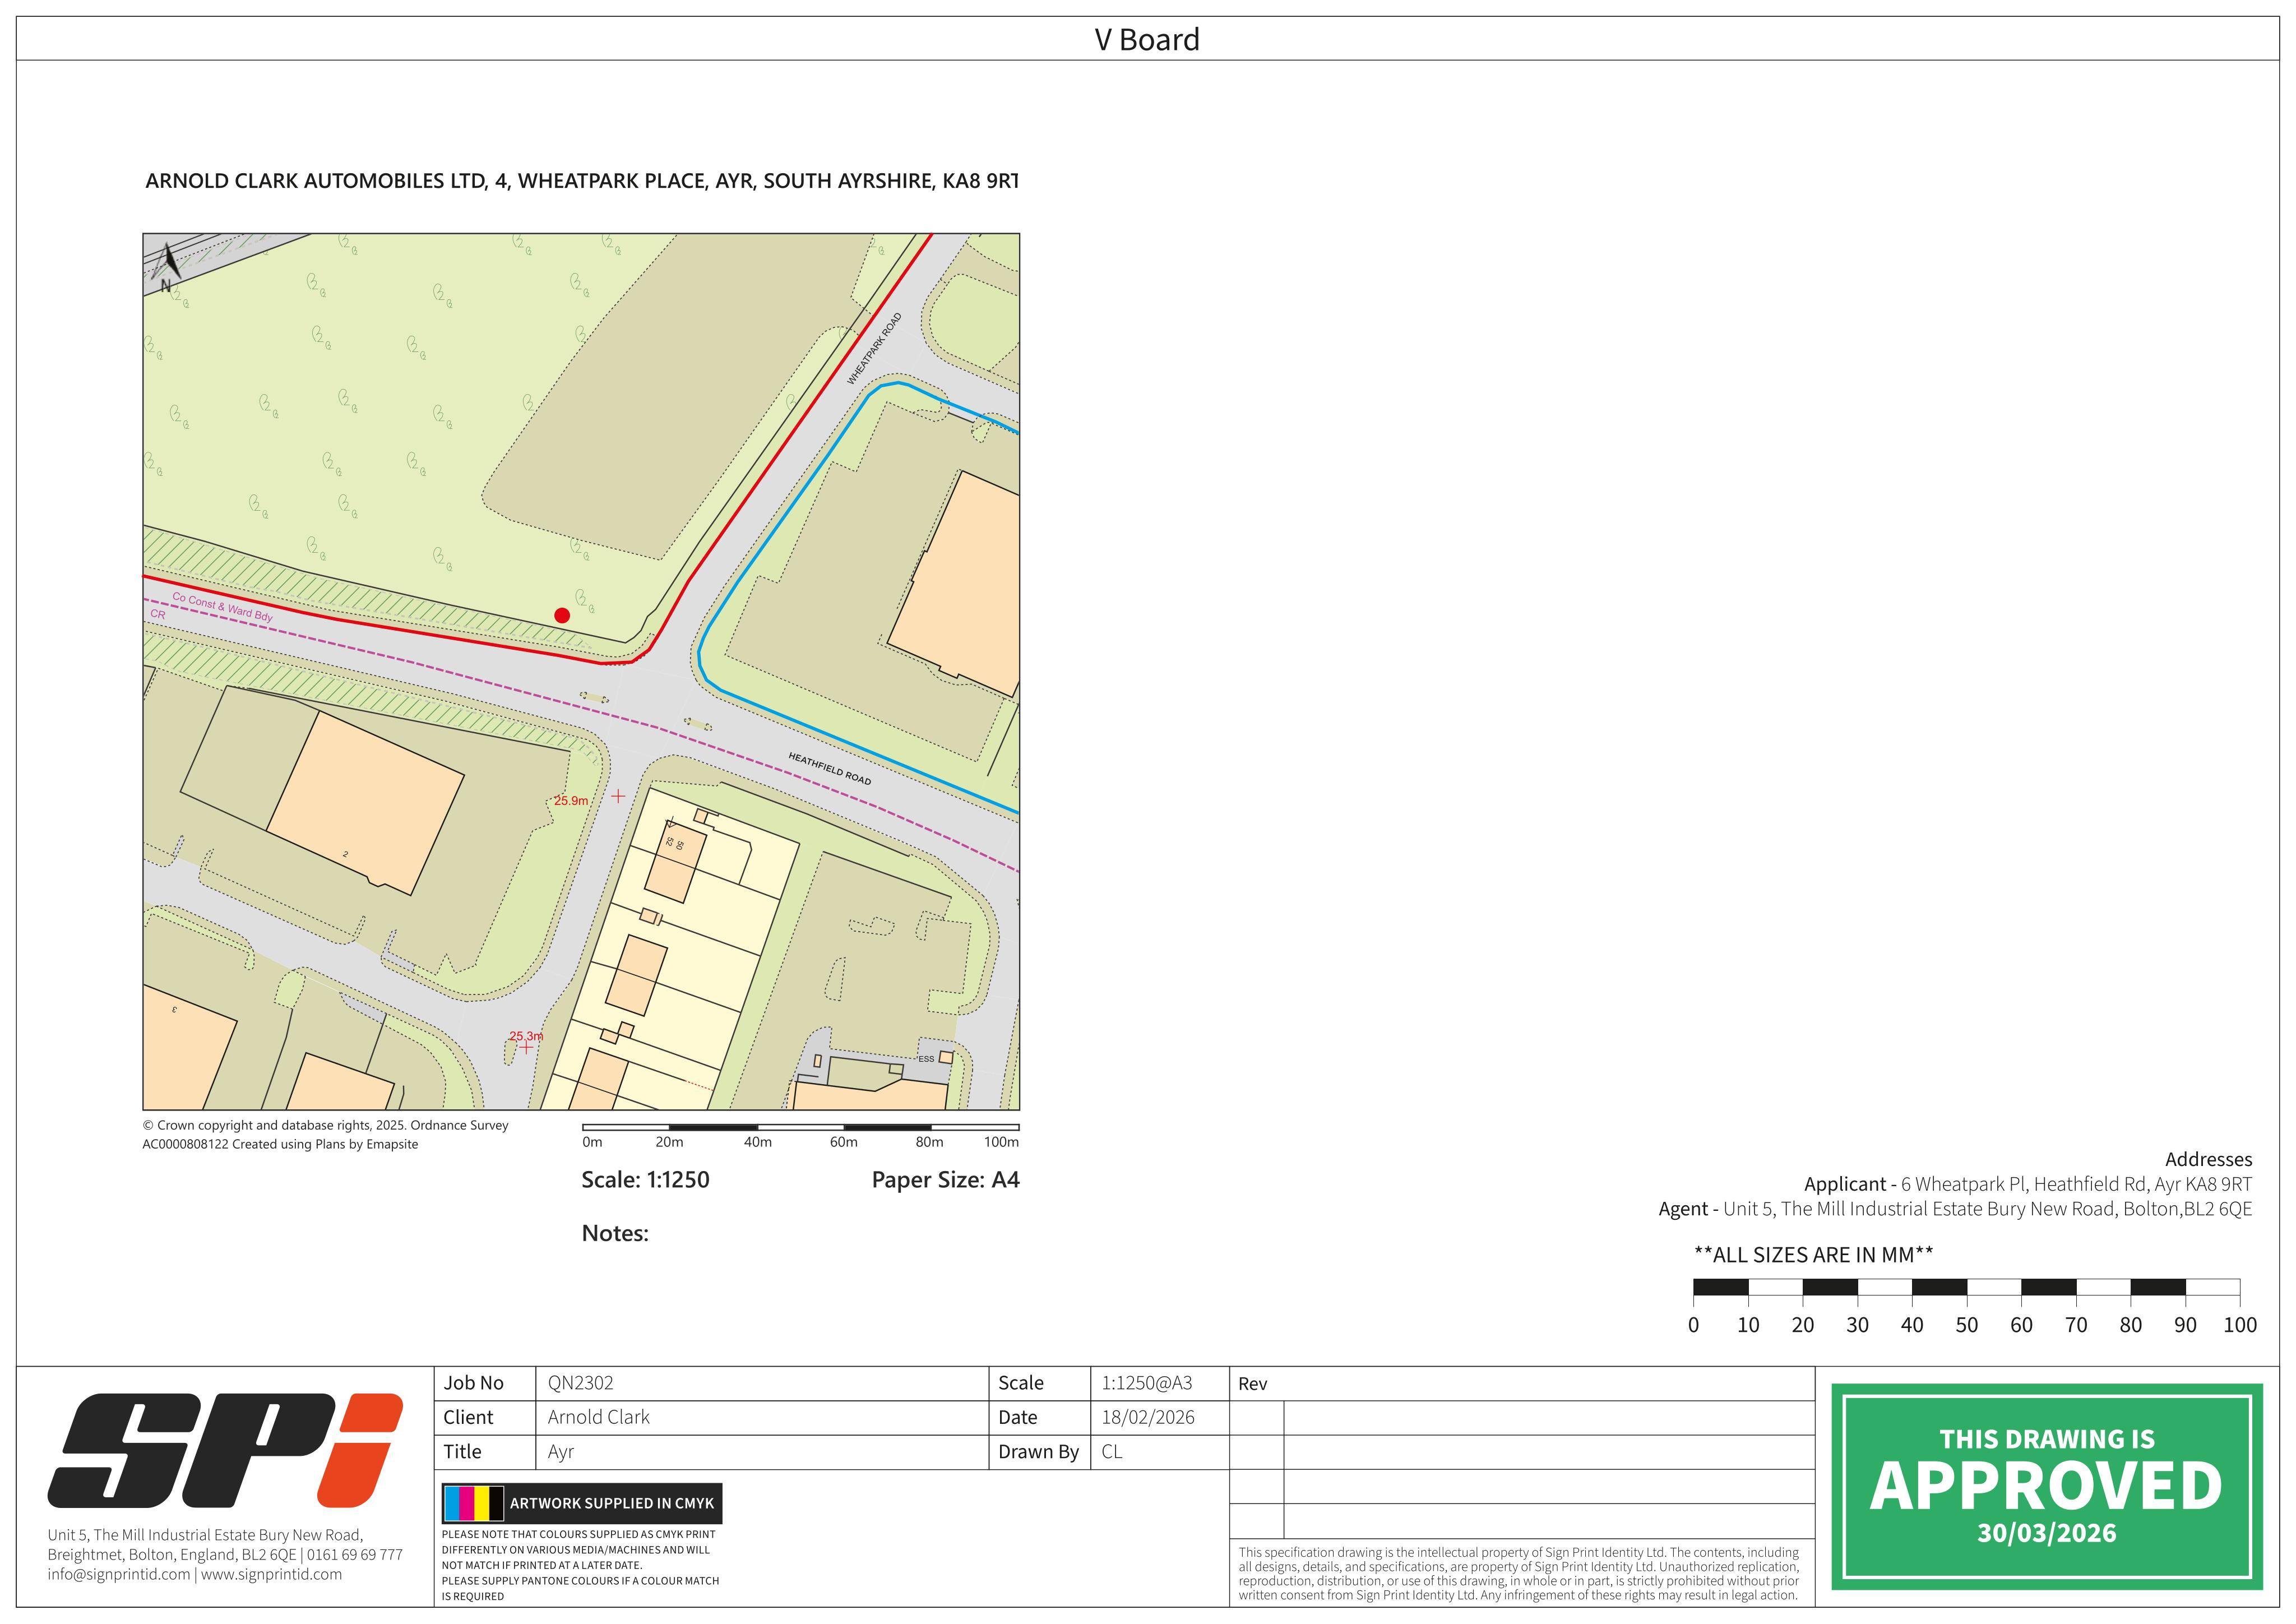Click the Agent address line
Screen dimensions: 2296x1624
coord(1955,1209)
